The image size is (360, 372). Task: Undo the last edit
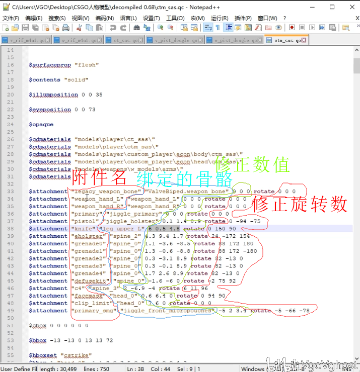[x=113, y=28]
